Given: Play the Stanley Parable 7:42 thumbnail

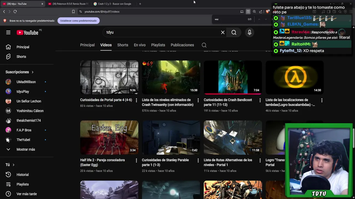Looking at the screenshot, I should [x=171, y=138].
